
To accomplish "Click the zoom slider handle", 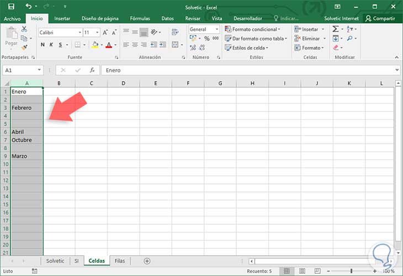I will [x=351, y=271].
